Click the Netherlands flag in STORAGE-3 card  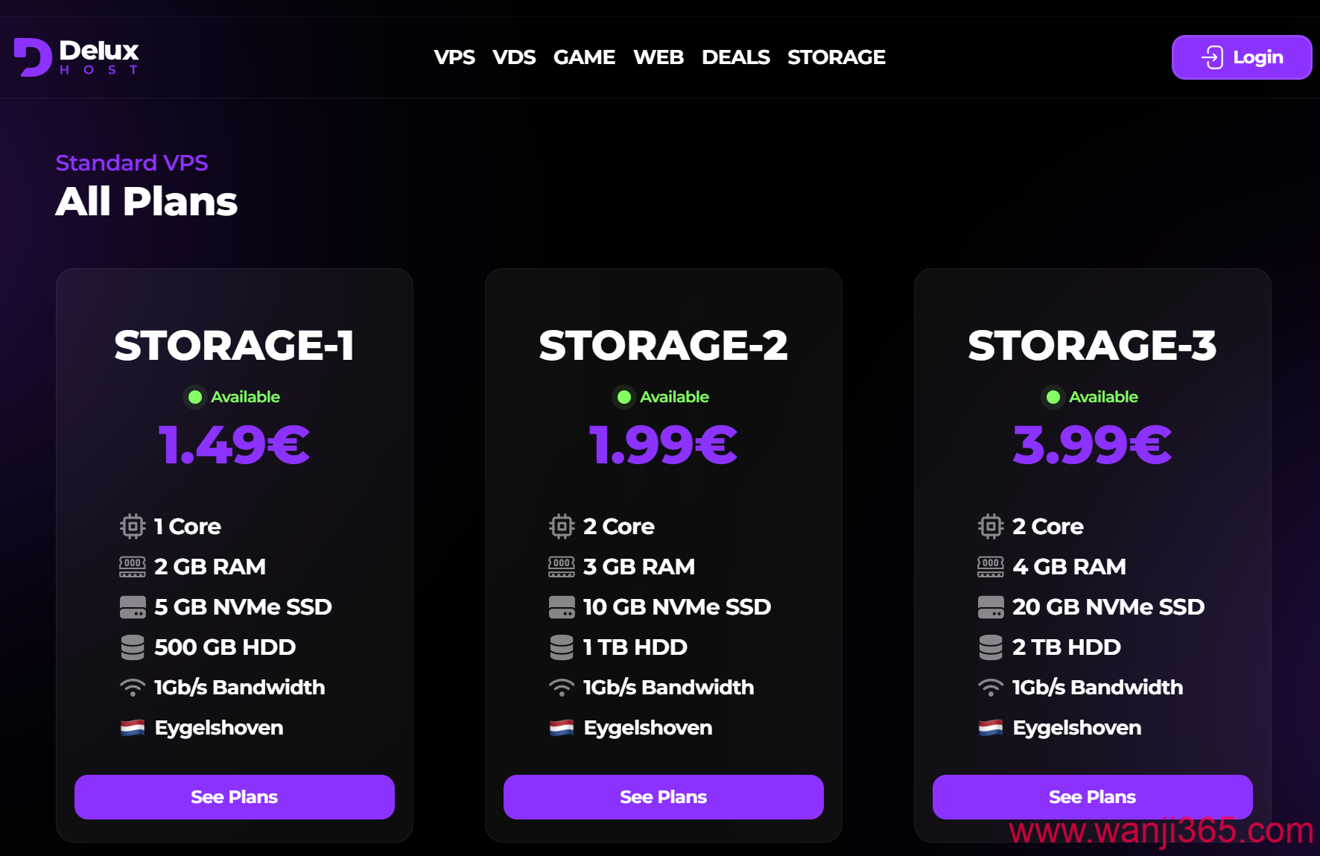[x=991, y=728]
